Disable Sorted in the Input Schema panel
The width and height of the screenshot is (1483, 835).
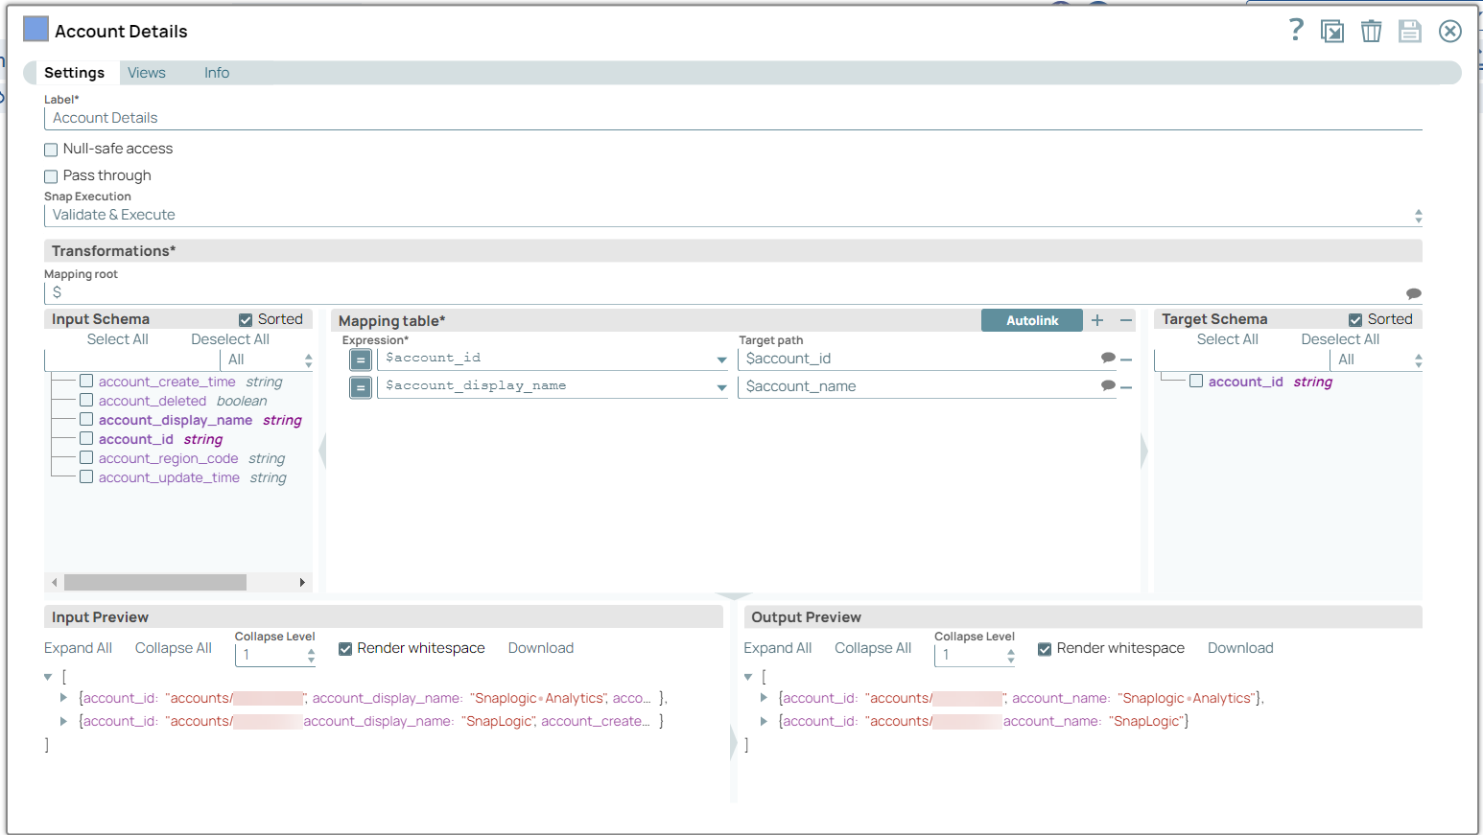(244, 318)
